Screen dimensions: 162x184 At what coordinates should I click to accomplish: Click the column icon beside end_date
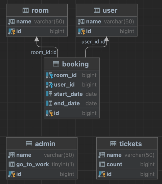click(x=49, y=103)
